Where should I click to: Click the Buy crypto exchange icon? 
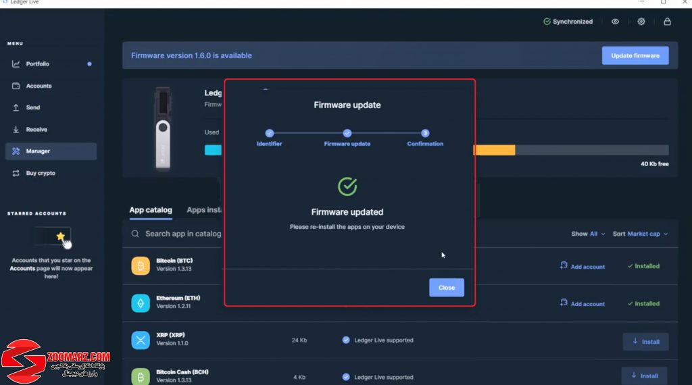16,174
